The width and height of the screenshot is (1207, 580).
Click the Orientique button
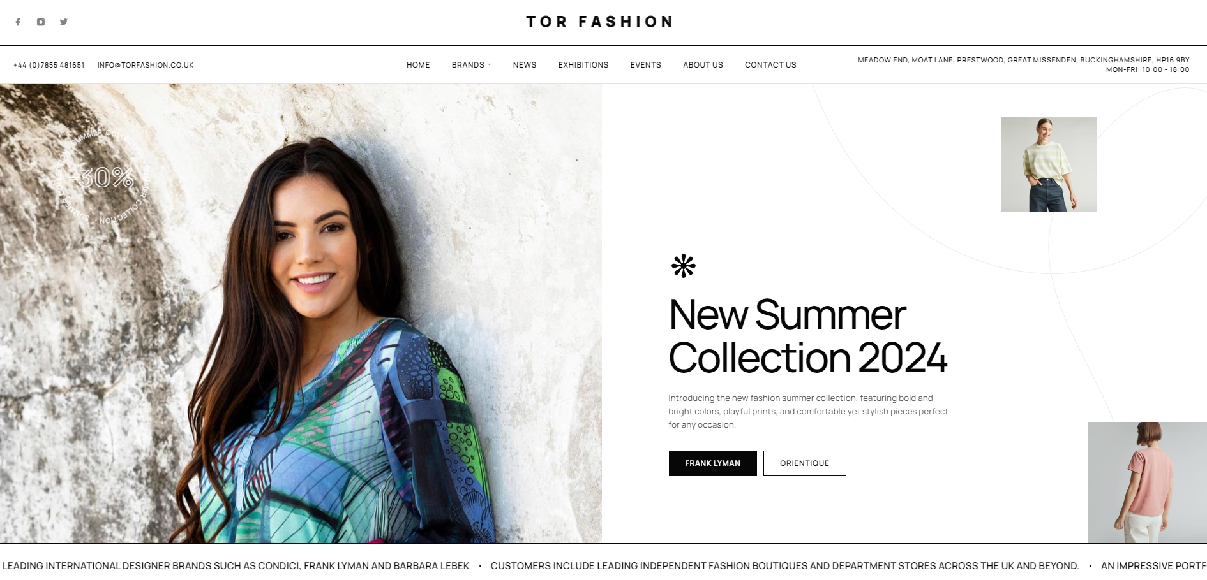tap(804, 463)
